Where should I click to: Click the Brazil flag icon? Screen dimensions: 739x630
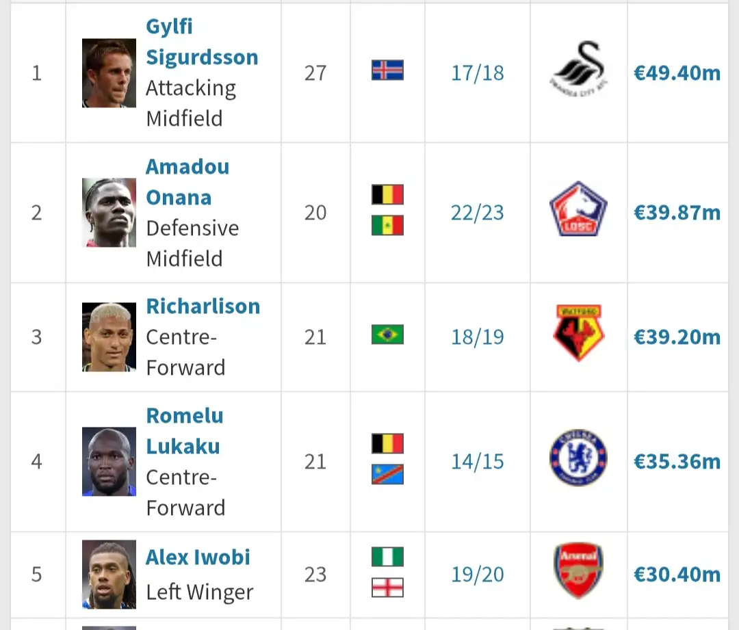(x=387, y=334)
